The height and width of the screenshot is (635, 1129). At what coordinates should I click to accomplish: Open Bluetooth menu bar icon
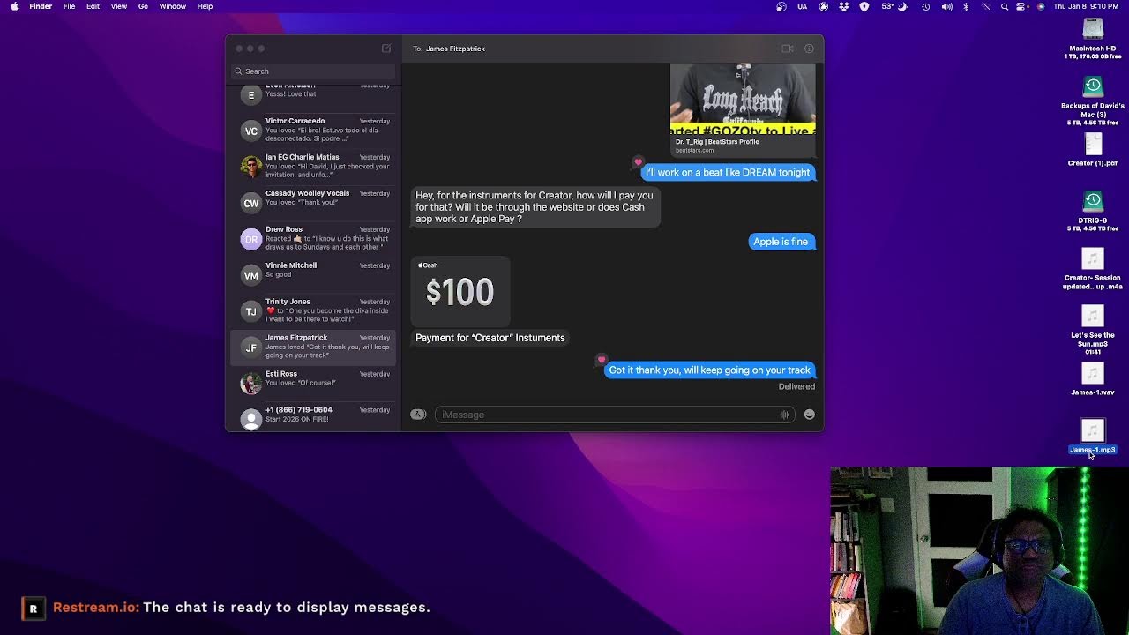point(966,6)
